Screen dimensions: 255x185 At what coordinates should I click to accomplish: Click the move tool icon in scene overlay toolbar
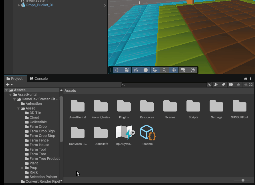click(x=117, y=70)
